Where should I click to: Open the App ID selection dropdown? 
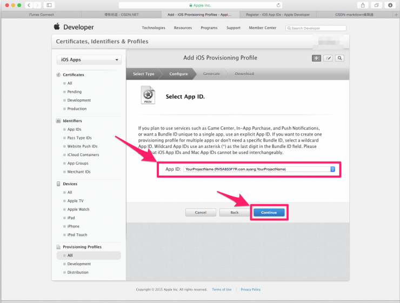coord(259,169)
